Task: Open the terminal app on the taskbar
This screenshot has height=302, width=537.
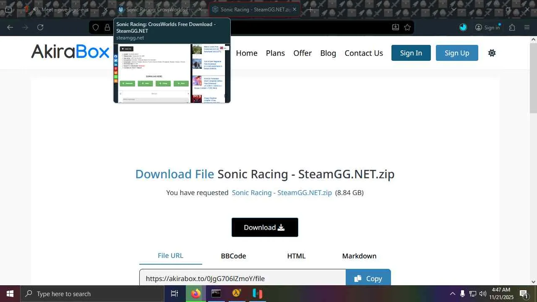Action: pos(216,294)
